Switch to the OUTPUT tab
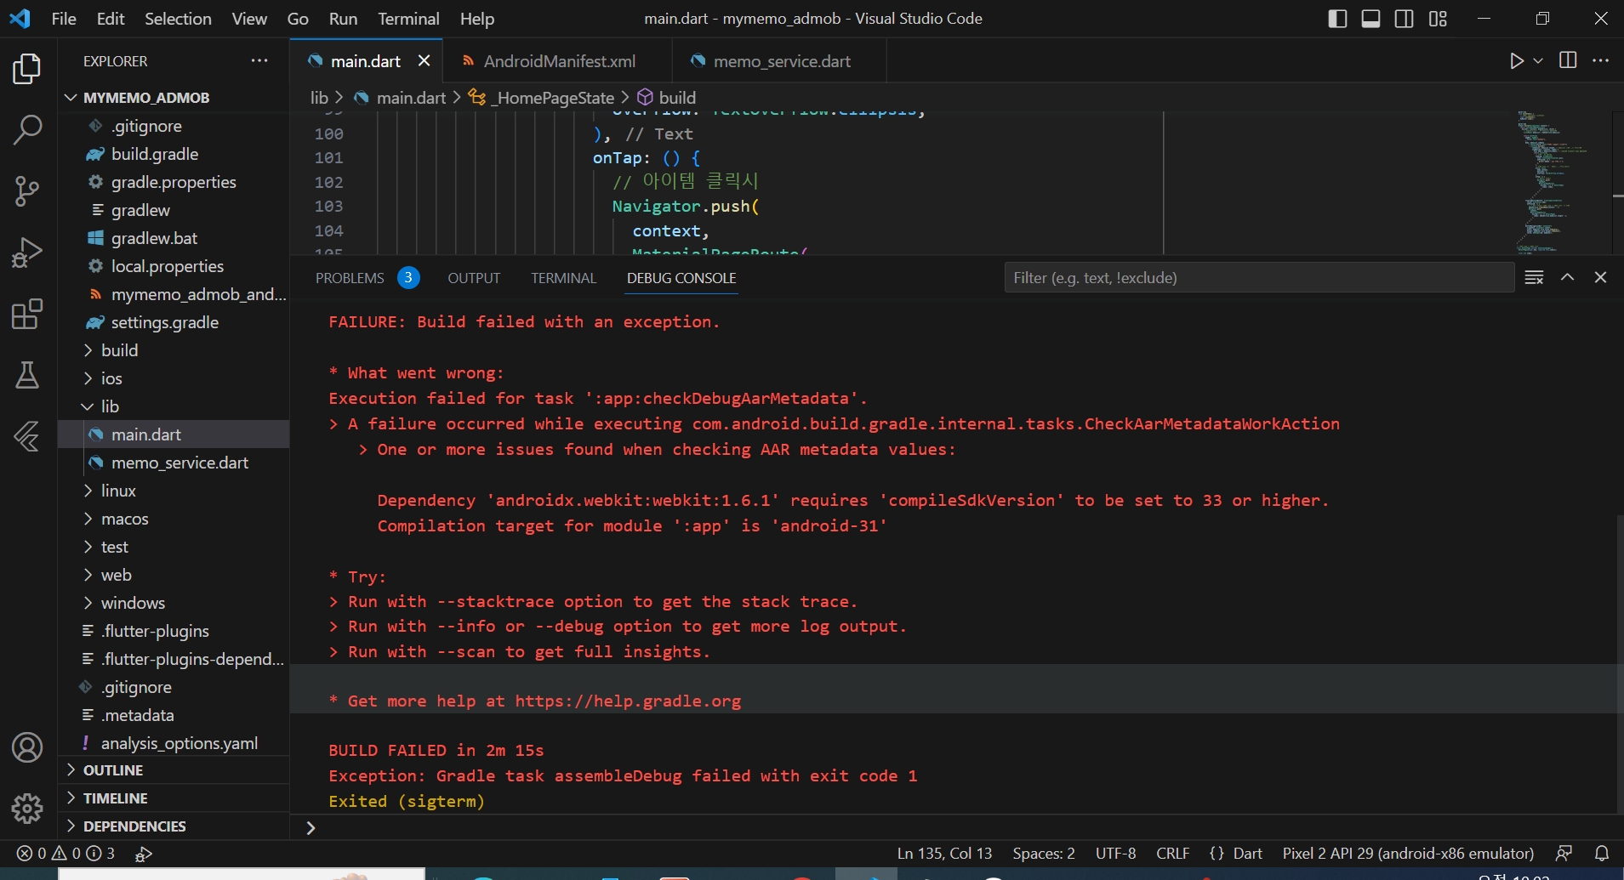The height and width of the screenshot is (880, 1624). pos(474,278)
